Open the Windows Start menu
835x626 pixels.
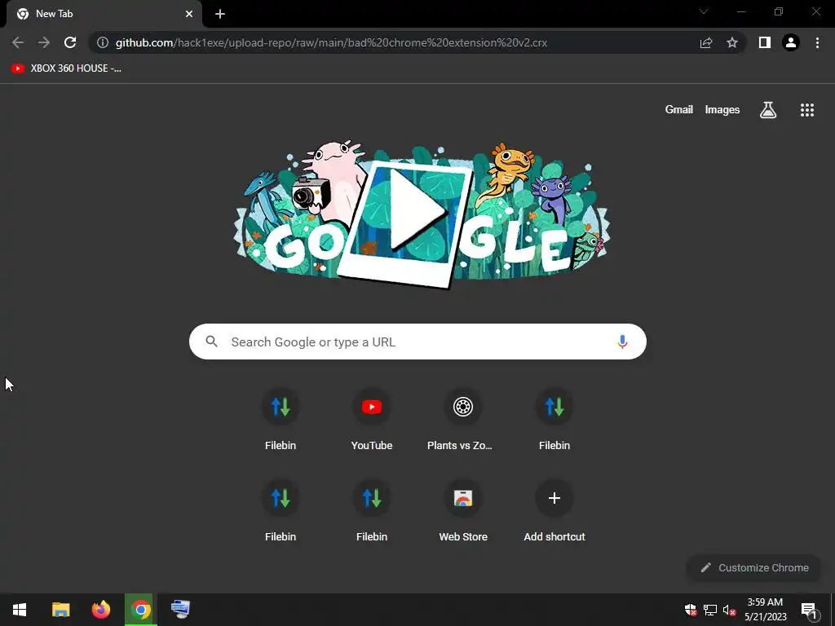[20, 610]
